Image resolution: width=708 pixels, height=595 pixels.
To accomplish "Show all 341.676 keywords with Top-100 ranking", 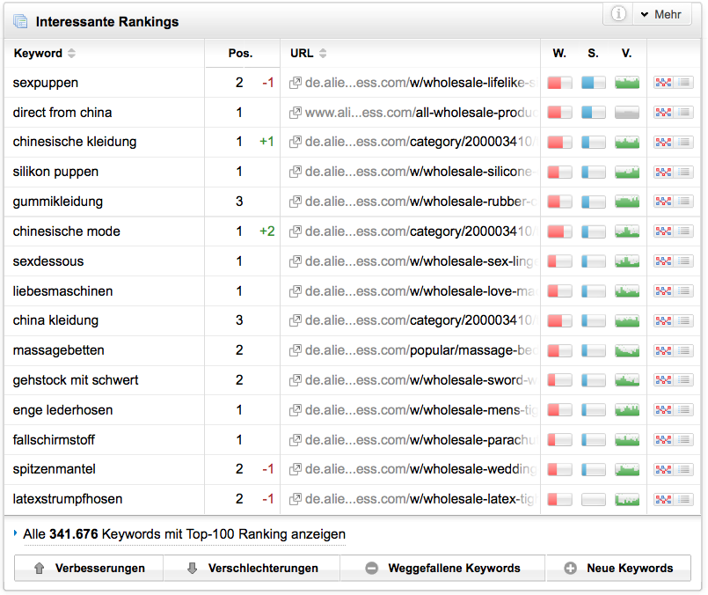I will [x=185, y=534].
